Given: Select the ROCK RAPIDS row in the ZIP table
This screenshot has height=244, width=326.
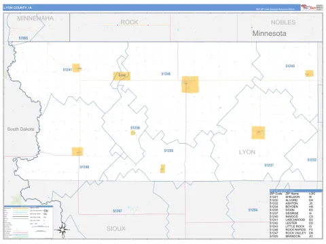Looking at the screenshot, I should pos(296,230).
